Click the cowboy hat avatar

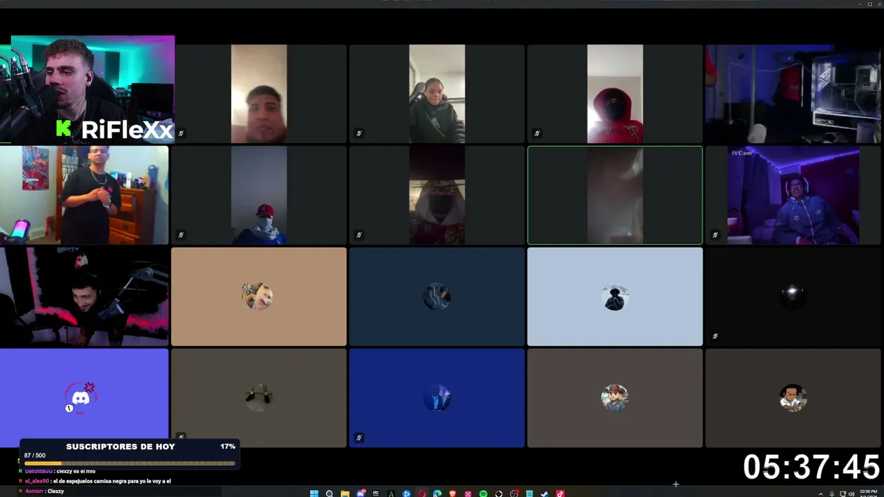[x=615, y=398]
